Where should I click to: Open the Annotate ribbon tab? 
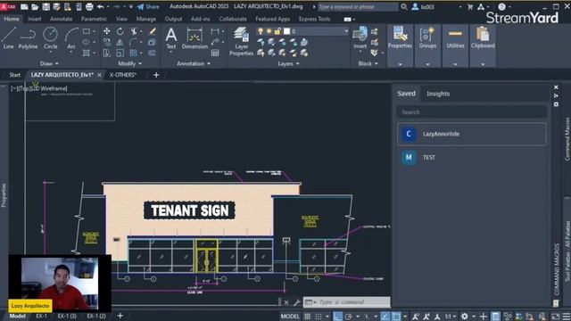pos(61,19)
